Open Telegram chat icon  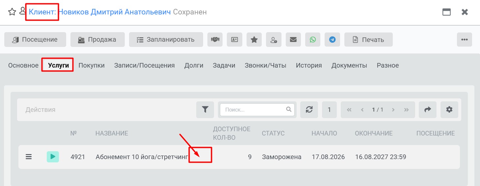click(332, 40)
